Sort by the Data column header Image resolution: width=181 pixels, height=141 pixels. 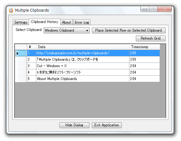pos(83,47)
